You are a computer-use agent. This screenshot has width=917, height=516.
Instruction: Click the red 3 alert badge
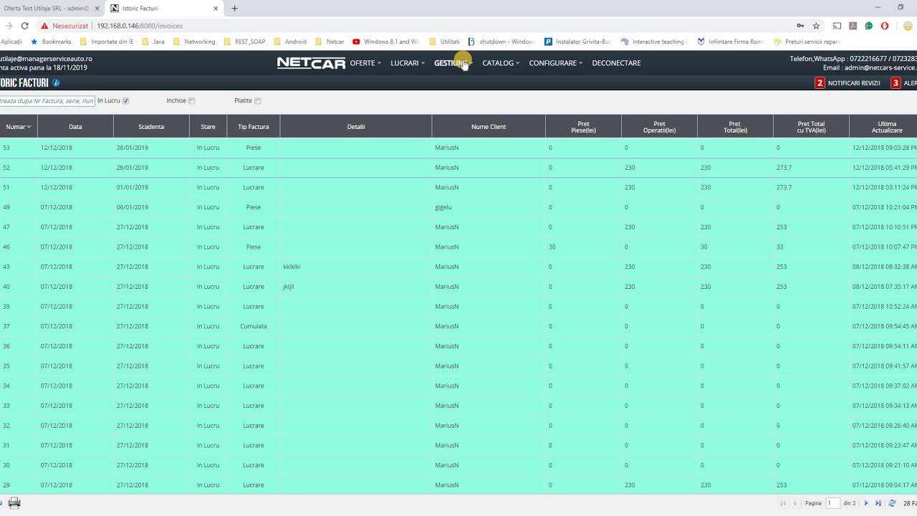point(896,83)
